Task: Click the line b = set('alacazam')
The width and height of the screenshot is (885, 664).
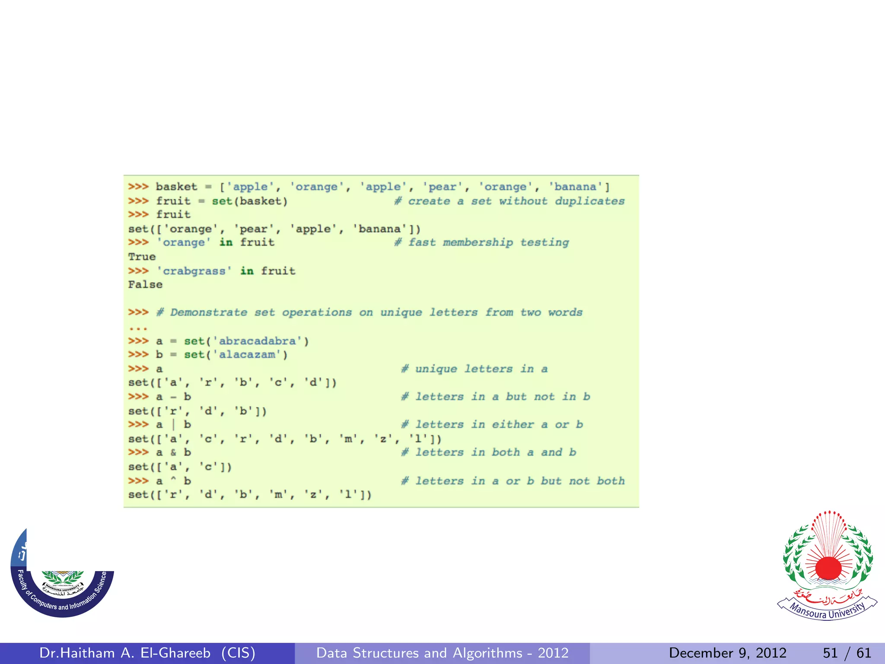Action: pyautogui.click(x=208, y=354)
